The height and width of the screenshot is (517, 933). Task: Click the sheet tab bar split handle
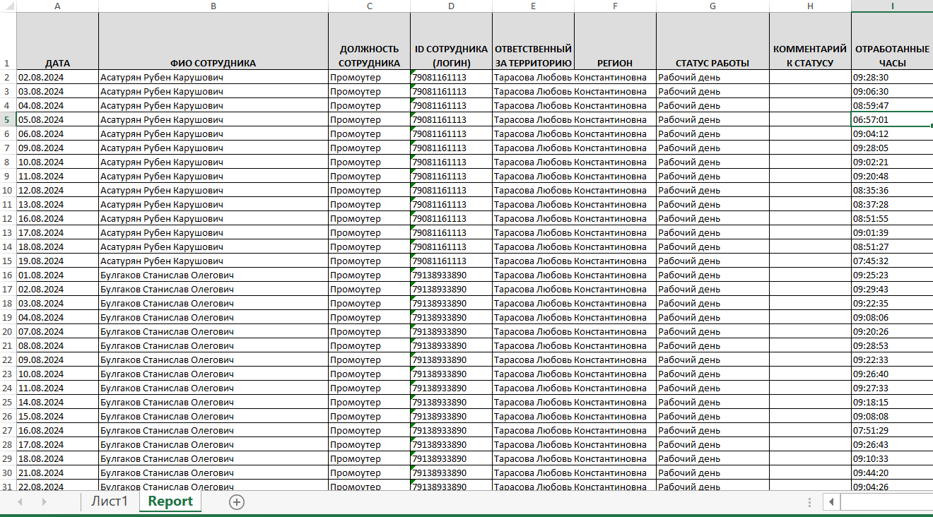pos(811,501)
